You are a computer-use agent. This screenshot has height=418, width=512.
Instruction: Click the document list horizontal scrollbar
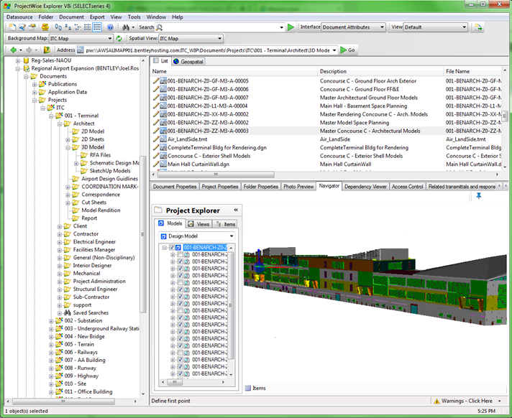click(216, 175)
